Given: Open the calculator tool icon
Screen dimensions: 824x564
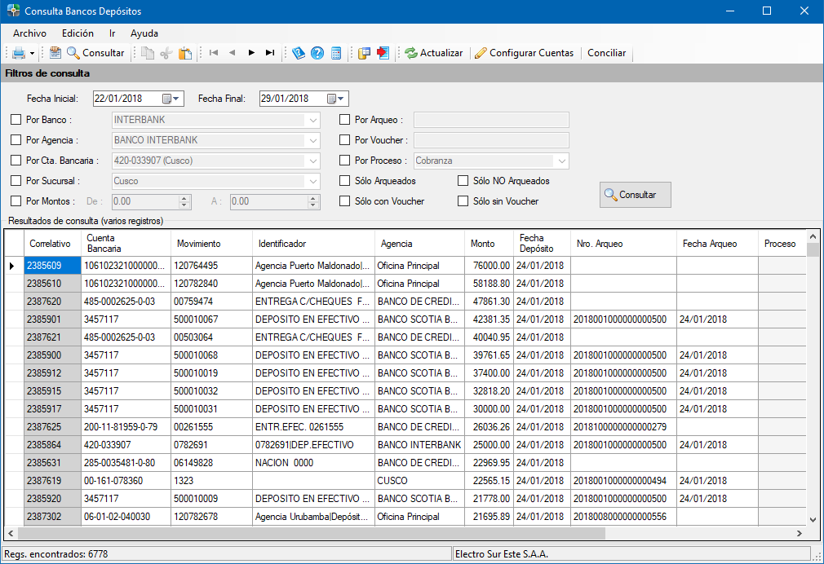Looking at the screenshot, I should (336, 53).
